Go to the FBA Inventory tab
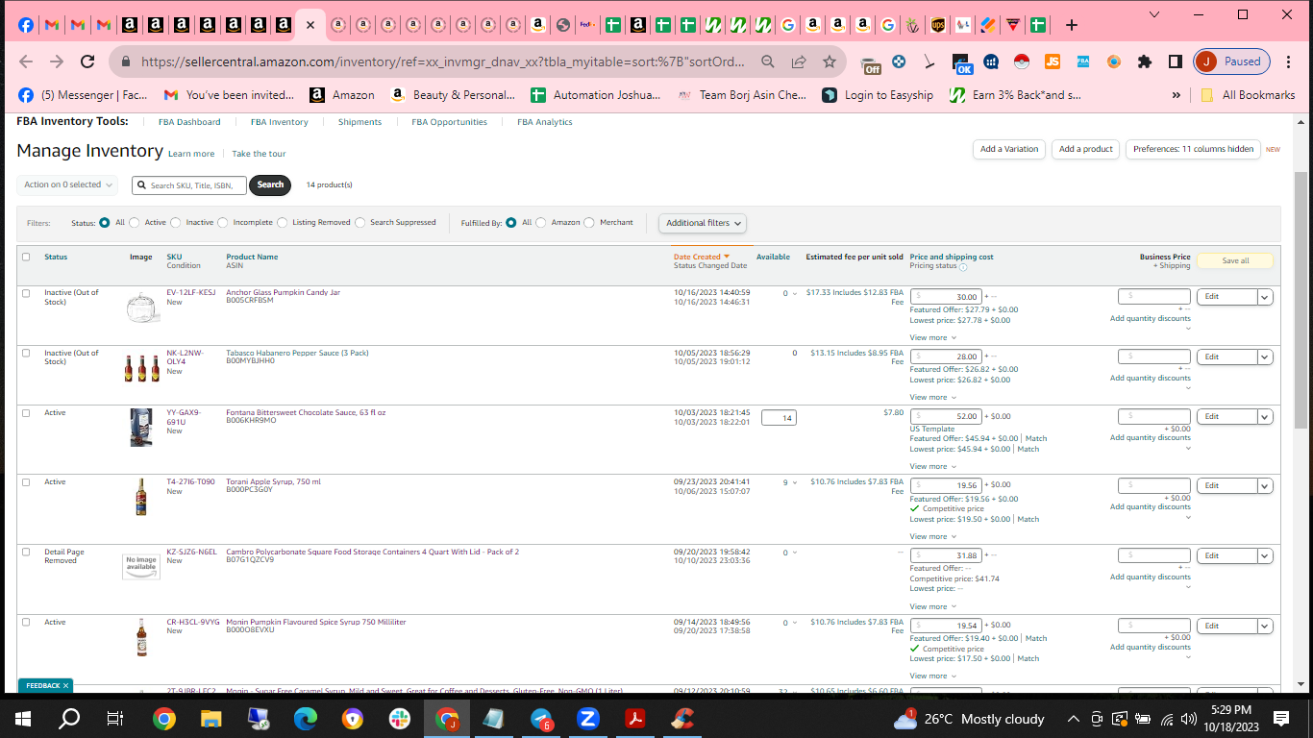 click(x=280, y=122)
